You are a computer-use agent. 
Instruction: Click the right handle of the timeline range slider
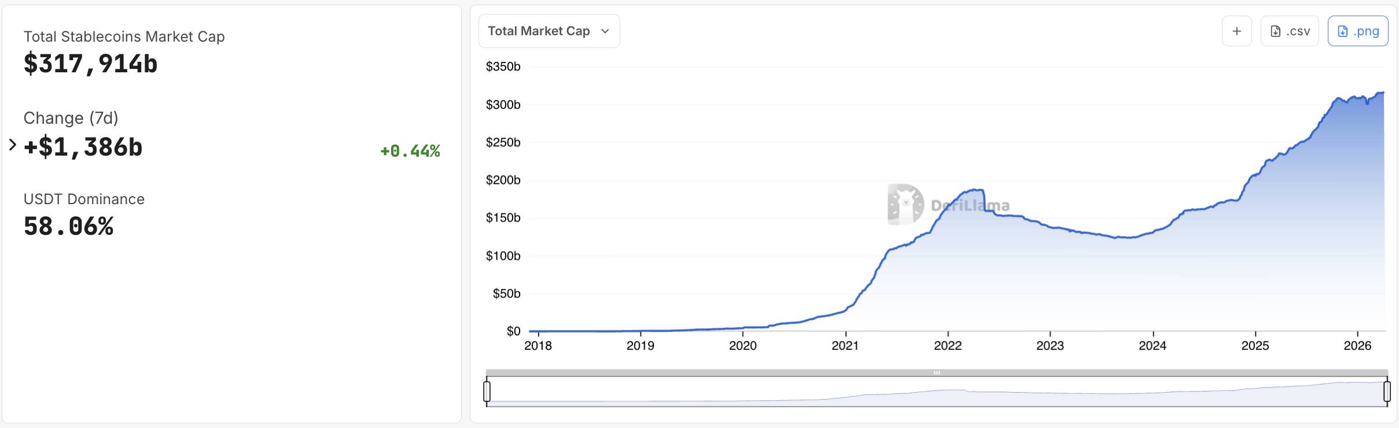coord(1388,390)
